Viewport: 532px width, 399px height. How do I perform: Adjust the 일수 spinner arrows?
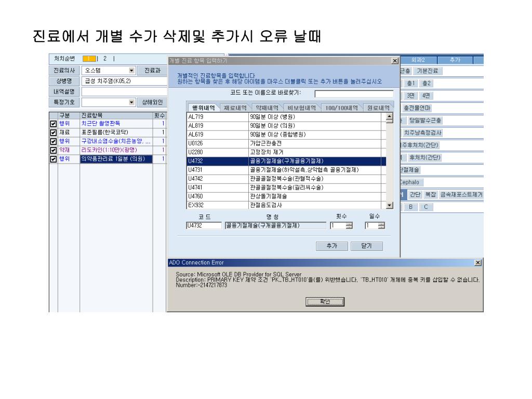(382, 225)
